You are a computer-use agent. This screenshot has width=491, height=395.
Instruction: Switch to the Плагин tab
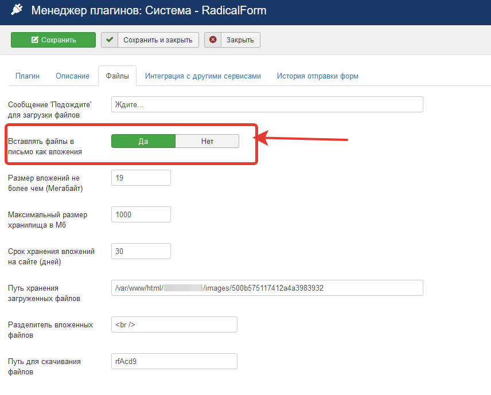pyautogui.click(x=28, y=76)
